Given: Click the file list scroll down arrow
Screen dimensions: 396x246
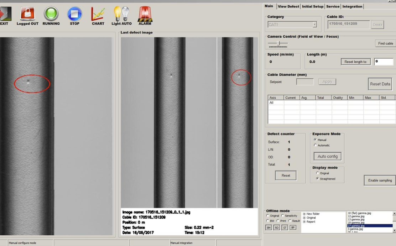Looking at the screenshot, I should click(394, 230).
